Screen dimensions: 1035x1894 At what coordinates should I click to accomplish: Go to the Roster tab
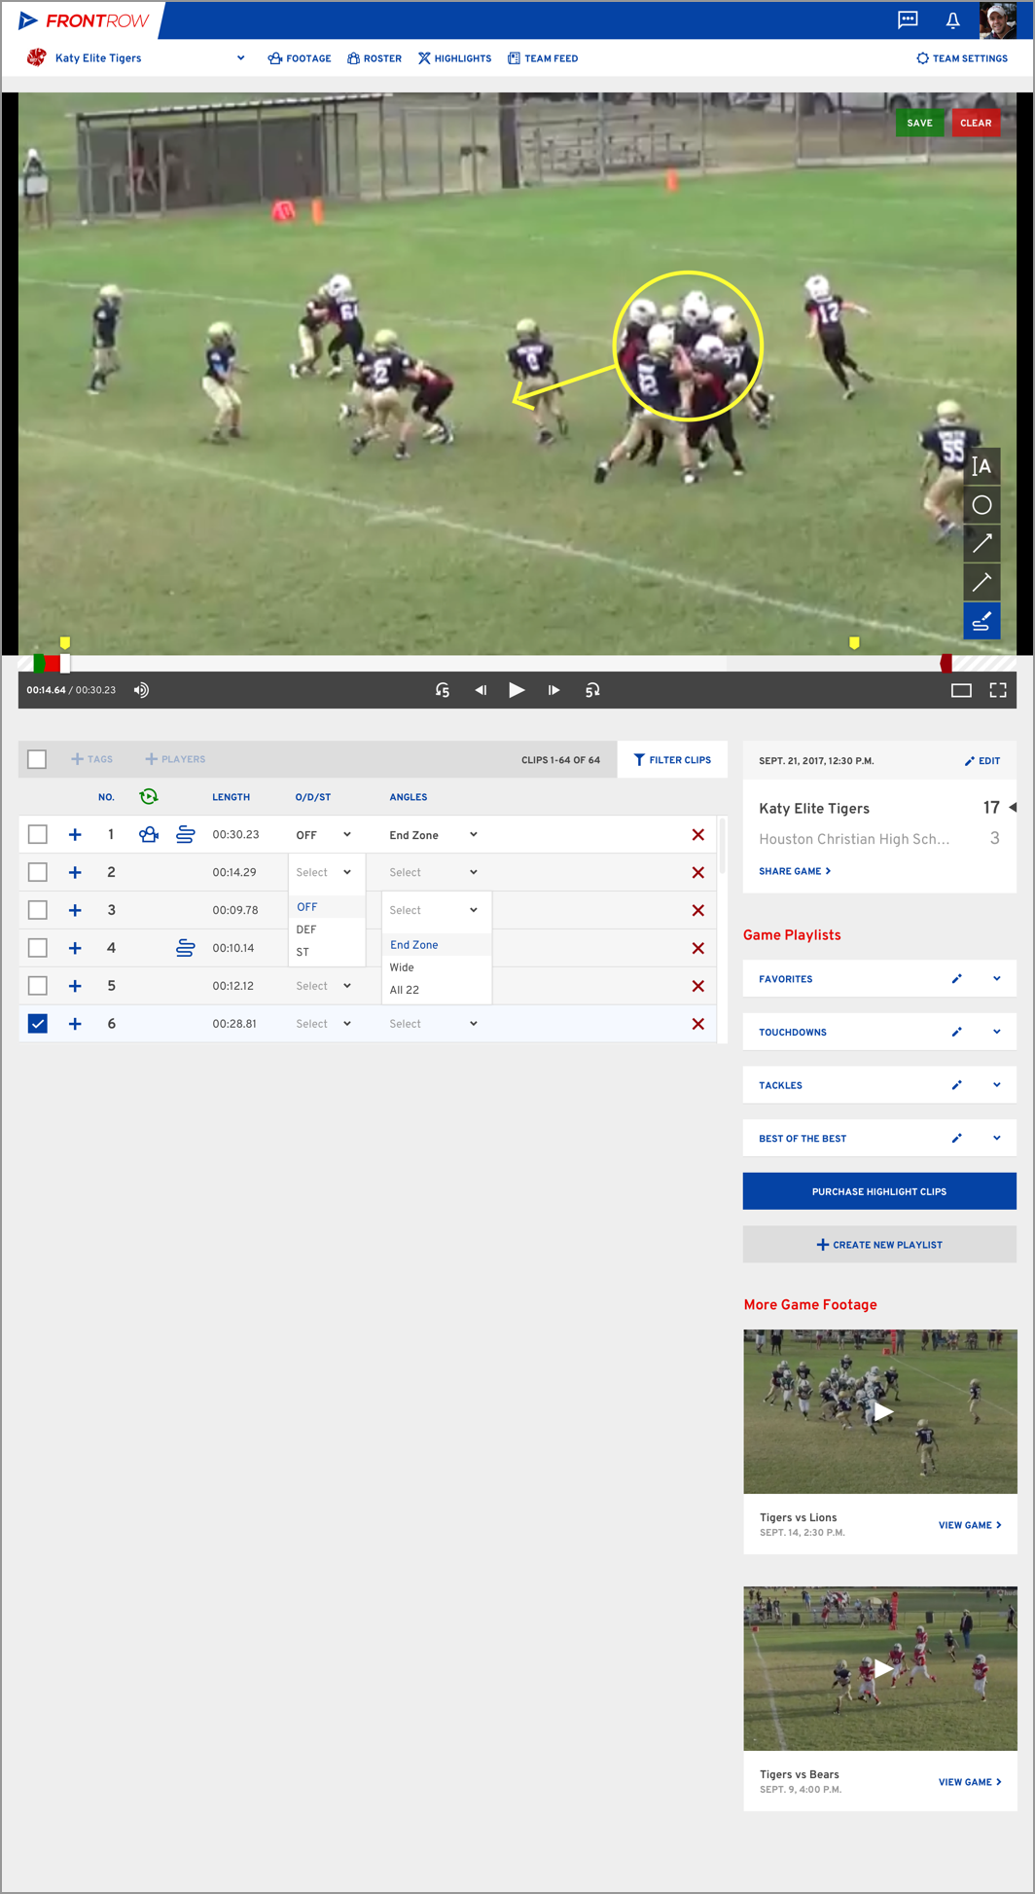tap(375, 58)
